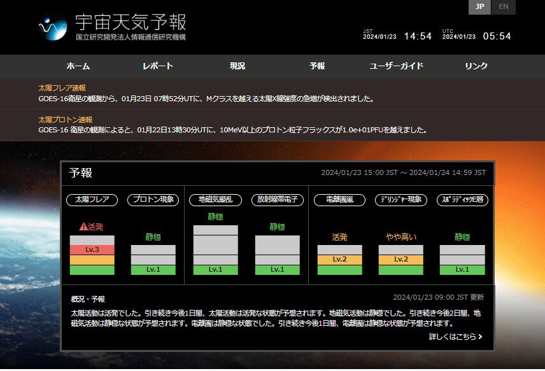Image resolution: width=545 pixels, height=371 pixels.
Task: Click the warning triangle icon beside 活発
Action: pos(83,227)
